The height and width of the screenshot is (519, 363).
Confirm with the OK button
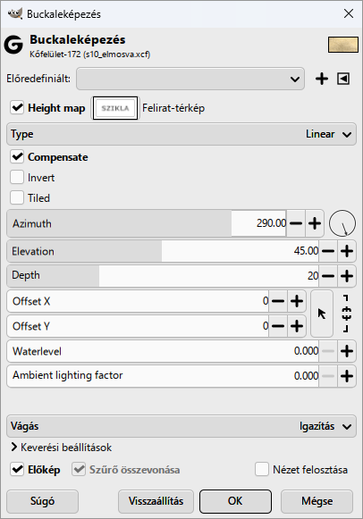coord(235,501)
